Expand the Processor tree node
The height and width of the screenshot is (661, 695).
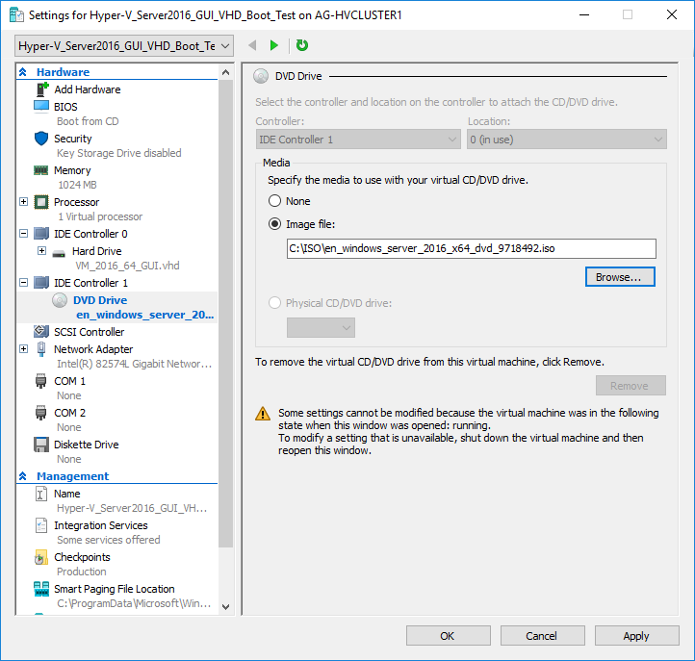(24, 202)
